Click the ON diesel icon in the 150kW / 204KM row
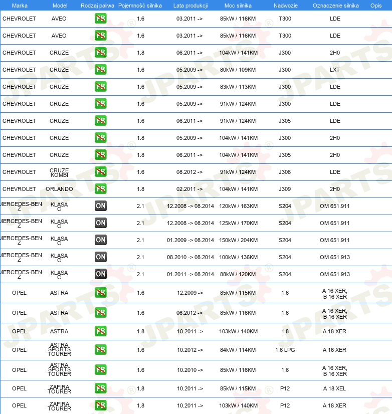Screen dimensions: 392x414 click(x=101, y=240)
